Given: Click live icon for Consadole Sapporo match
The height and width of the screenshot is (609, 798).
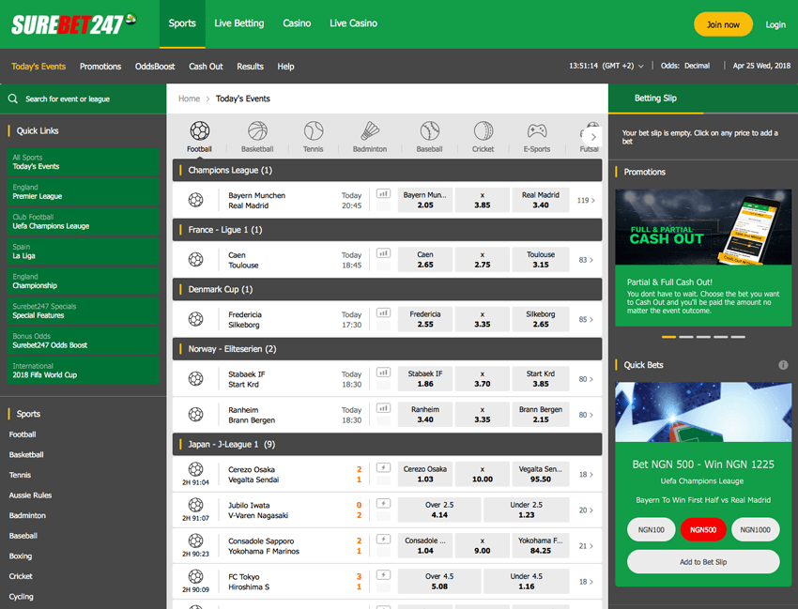Looking at the screenshot, I should pyautogui.click(x=383, y=539).
